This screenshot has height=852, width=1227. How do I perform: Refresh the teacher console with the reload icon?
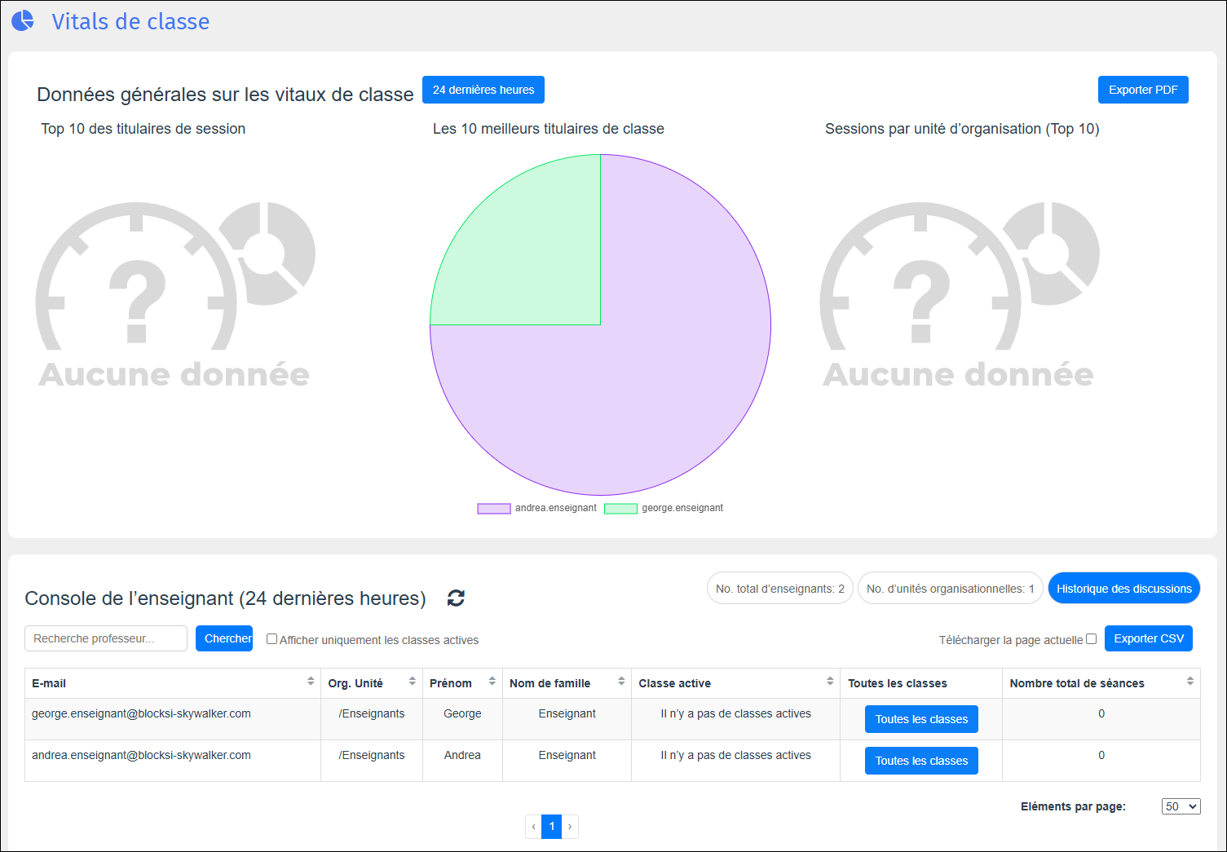point(456,598)
